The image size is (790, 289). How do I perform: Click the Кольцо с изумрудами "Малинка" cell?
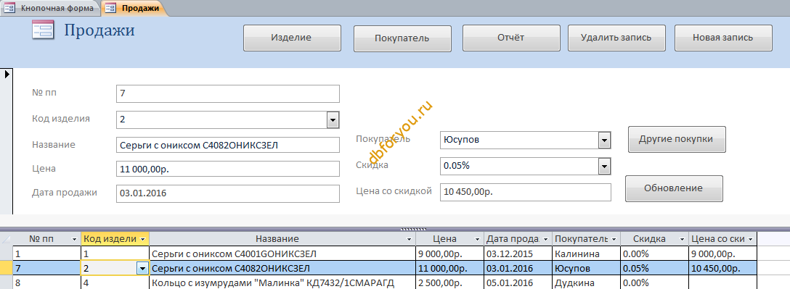282,283
